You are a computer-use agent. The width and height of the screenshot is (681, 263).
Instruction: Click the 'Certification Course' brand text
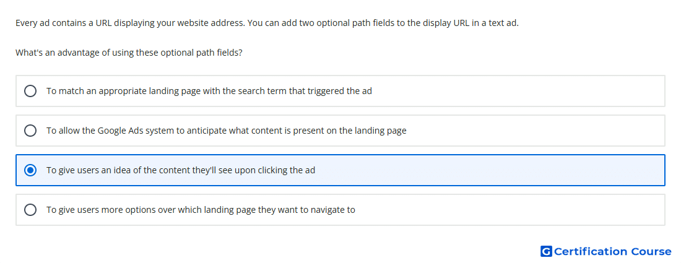point(612,251)
